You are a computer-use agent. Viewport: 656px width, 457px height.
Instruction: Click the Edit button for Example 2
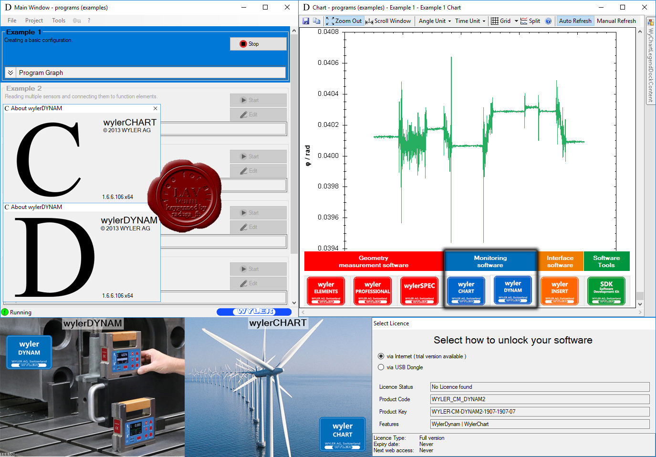click(258, 114)
